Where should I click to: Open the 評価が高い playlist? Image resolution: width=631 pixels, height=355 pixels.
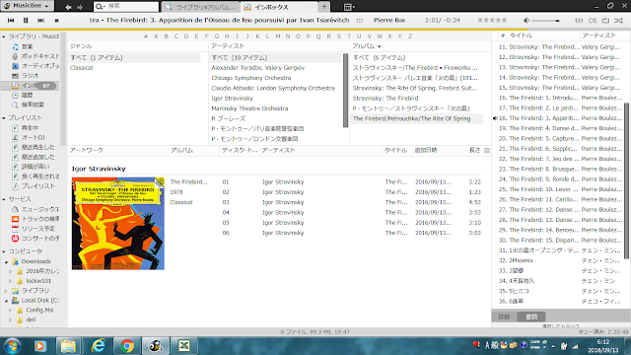point(31,167)
